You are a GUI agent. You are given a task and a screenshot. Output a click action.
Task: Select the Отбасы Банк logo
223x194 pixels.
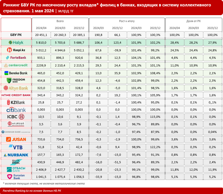16,169
